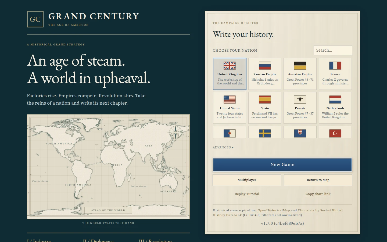Click Return to Map
387x242 pixels.
(x=318, y=180)
